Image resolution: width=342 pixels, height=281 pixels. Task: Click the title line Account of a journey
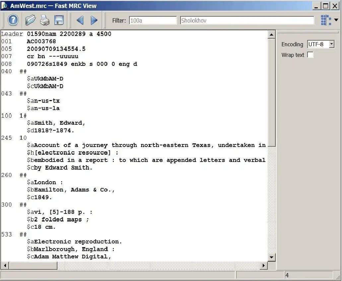click(x=146, y=145)
